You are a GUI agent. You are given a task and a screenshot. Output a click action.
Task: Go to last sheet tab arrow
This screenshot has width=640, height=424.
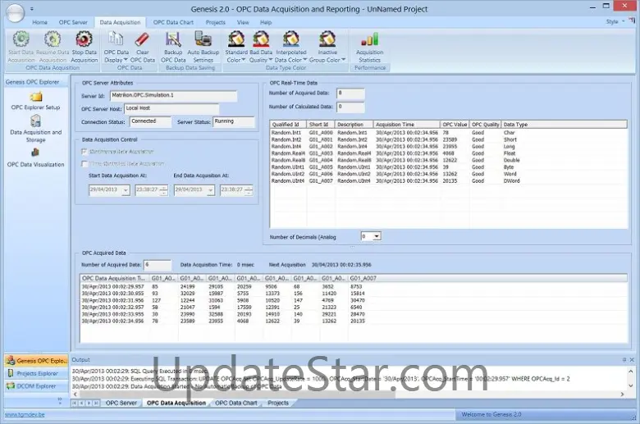click(x=96, y=403)
